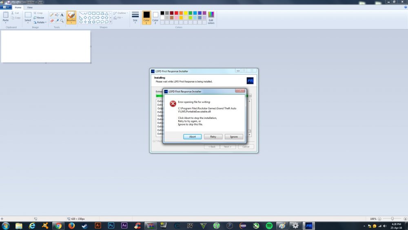Choose the Fill with color bucket tool

pos(57,15)
